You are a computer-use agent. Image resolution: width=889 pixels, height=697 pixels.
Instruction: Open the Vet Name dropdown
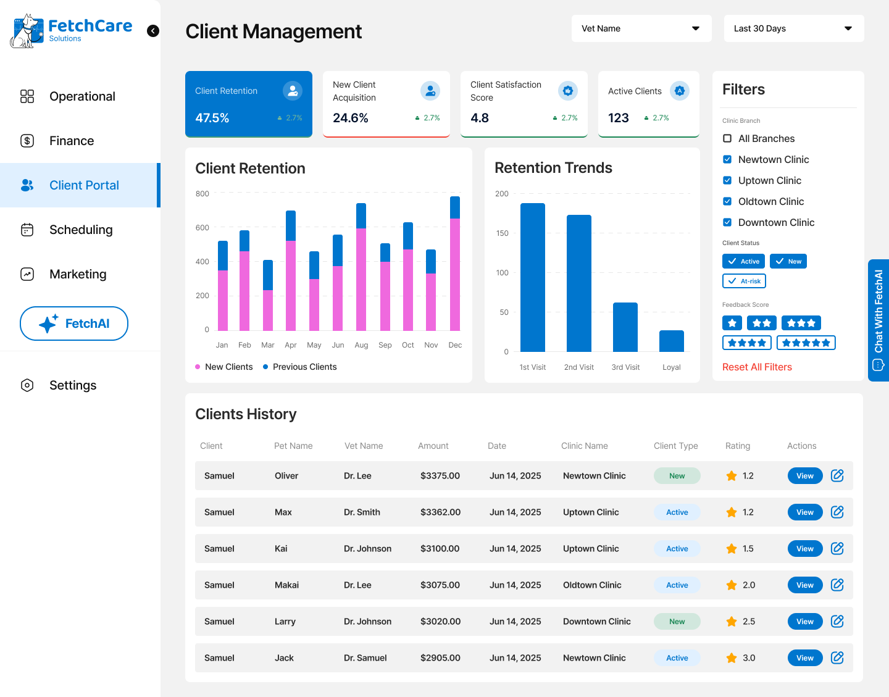click(641, 28)
